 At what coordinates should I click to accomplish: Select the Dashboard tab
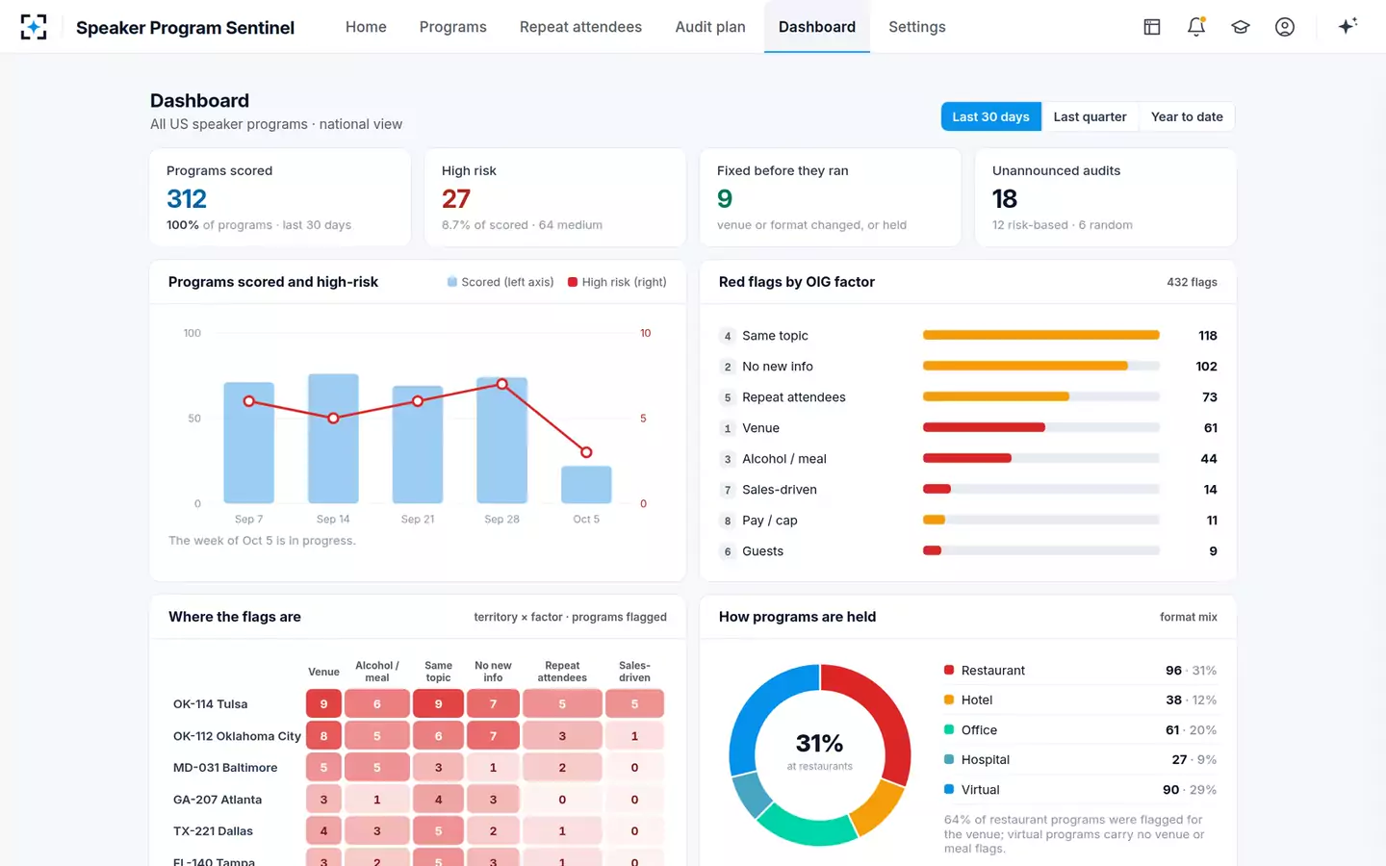[x=817, y=27]
